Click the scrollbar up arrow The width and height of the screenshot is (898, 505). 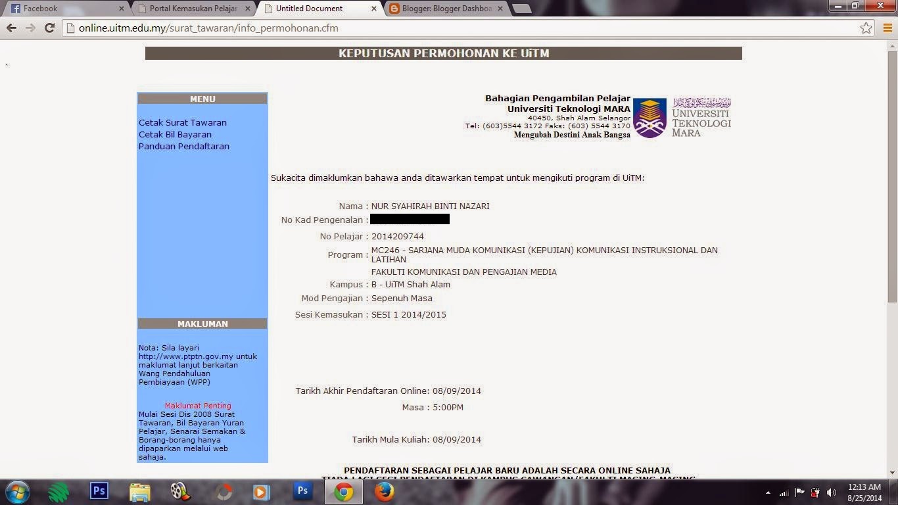(x=892, y=45)
